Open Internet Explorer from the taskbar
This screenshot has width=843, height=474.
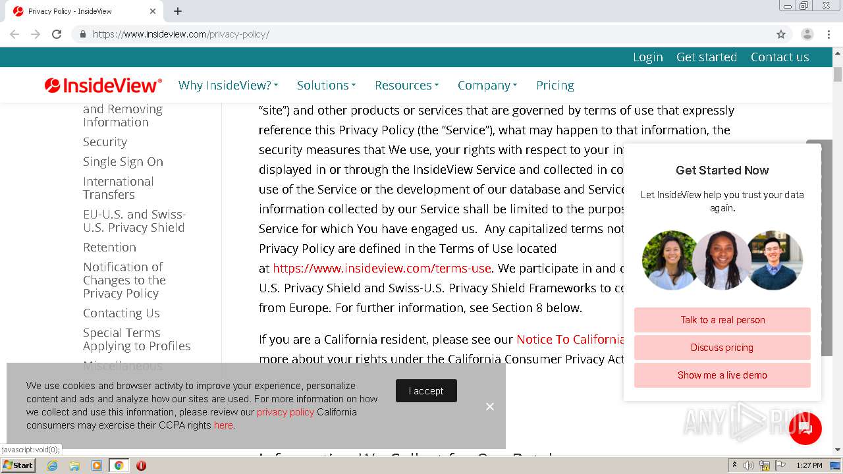(52, 465)
